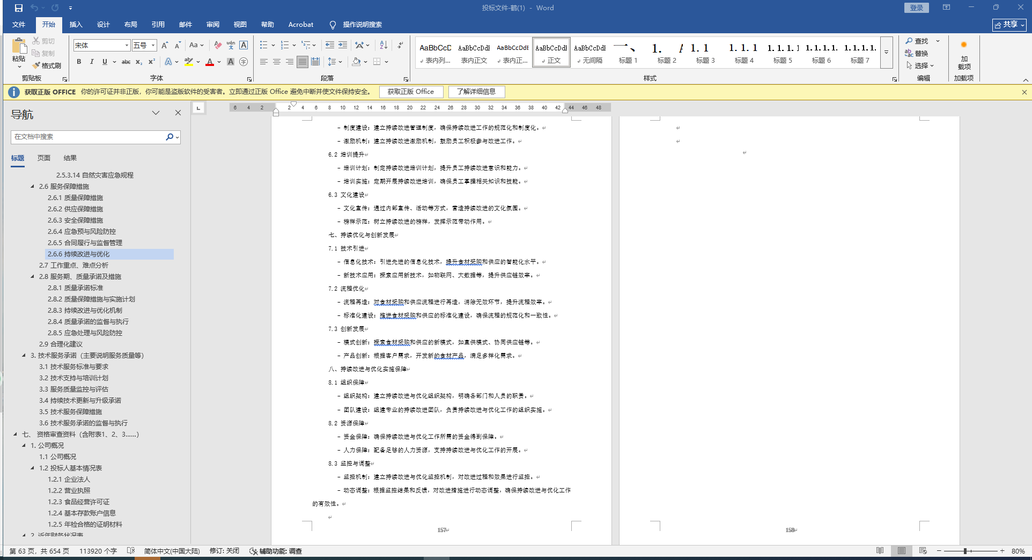Click the center align icon
Image resolution: width=1032 pixels, height=560 pixels.
pyautogui.click(x=277, y=62)
